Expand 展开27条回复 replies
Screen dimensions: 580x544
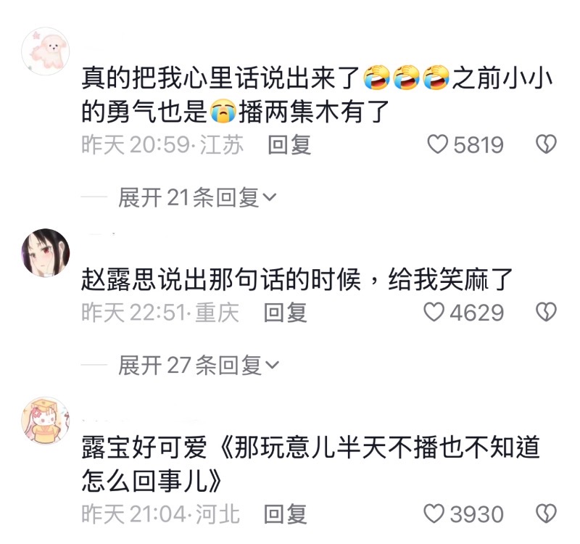199,366
